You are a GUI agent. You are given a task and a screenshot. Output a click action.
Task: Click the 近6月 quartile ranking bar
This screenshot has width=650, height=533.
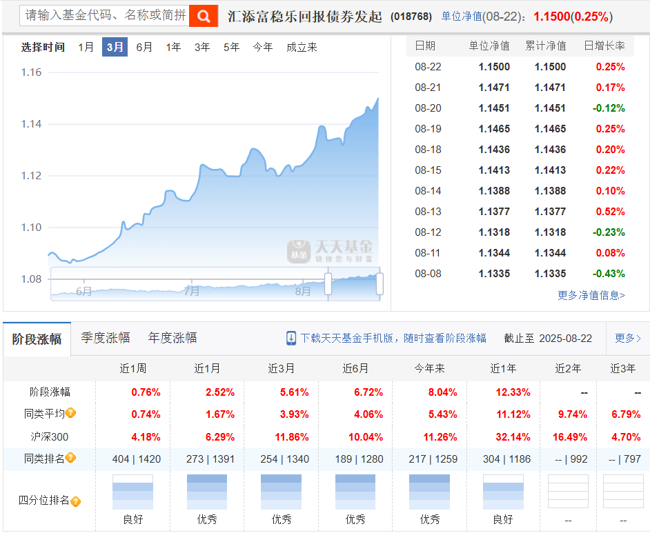tap(355, 492)
